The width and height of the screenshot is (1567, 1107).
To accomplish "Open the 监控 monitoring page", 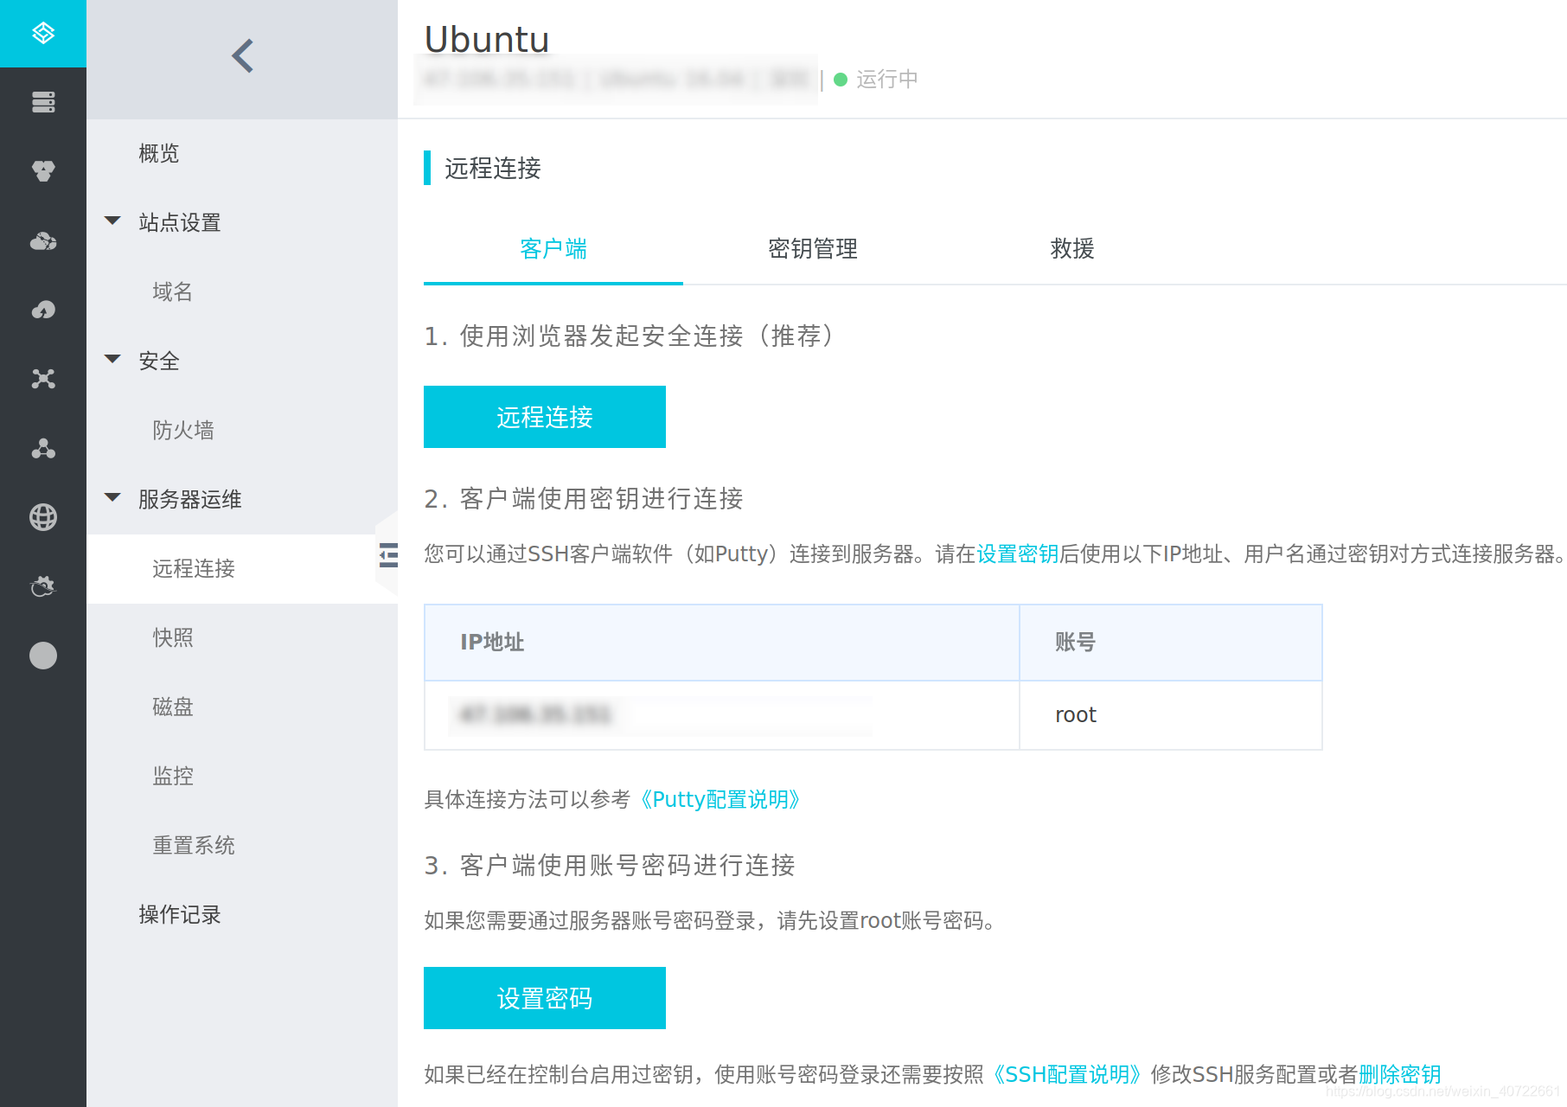I will 173,776.
